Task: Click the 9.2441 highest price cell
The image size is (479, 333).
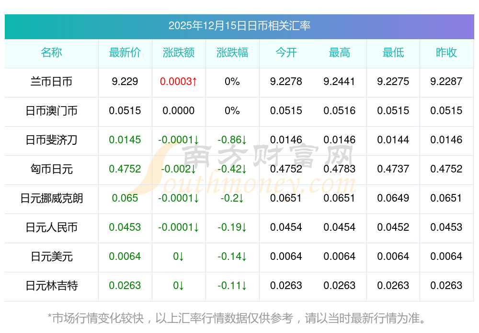Action: pyautogui.click(x=340, y=82)
